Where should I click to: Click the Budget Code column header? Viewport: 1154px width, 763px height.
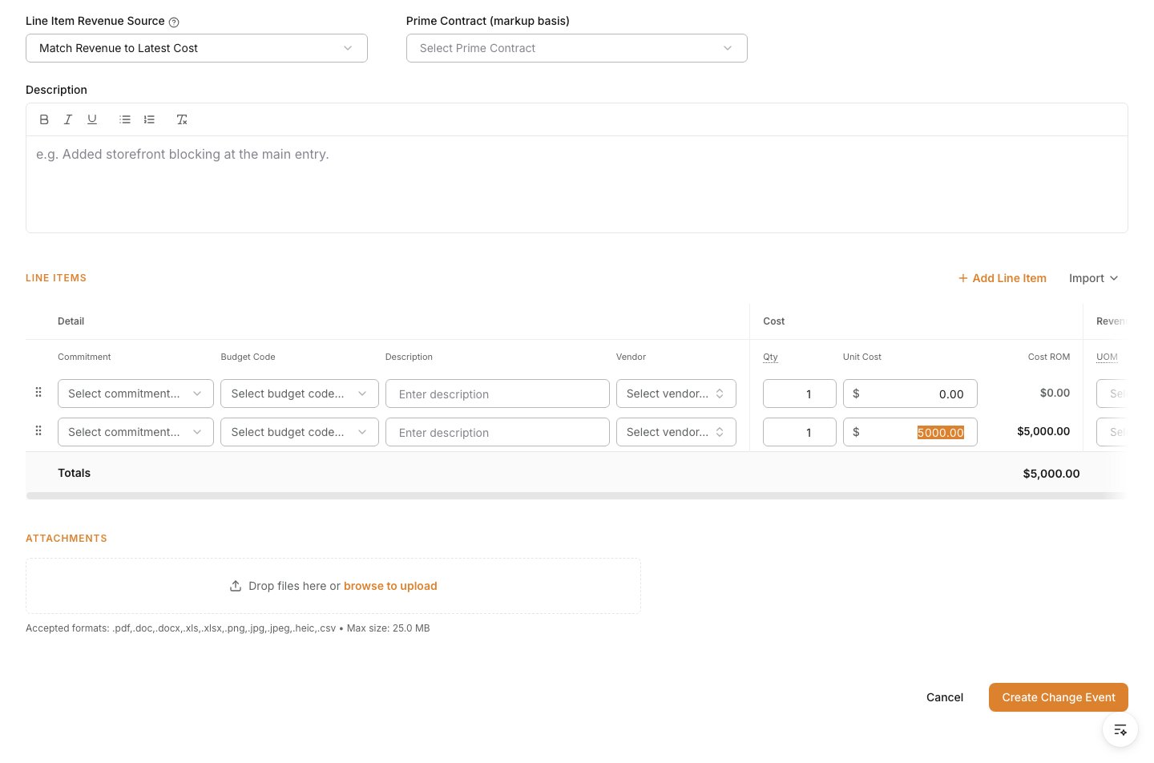pyautogui.click(x=248, y=357)
